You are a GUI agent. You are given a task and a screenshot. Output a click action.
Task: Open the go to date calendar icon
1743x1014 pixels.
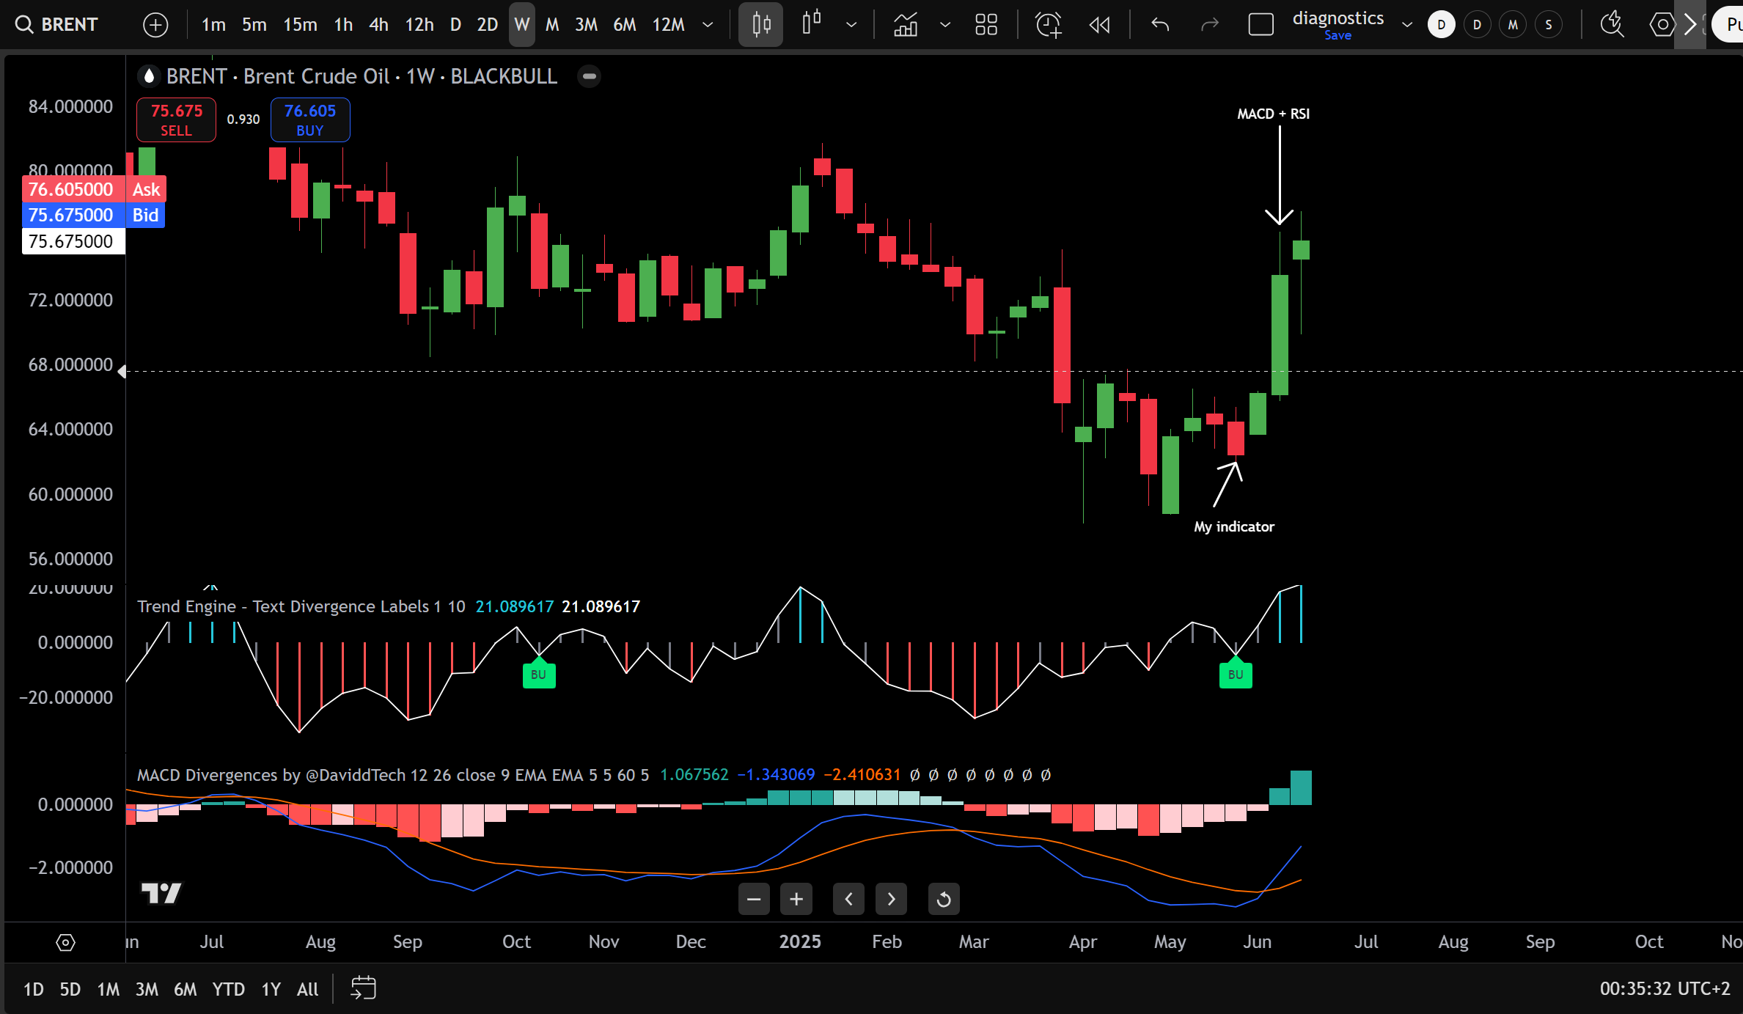[x=363, y=988]
